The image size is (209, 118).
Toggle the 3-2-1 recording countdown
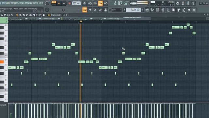[95, 3]
